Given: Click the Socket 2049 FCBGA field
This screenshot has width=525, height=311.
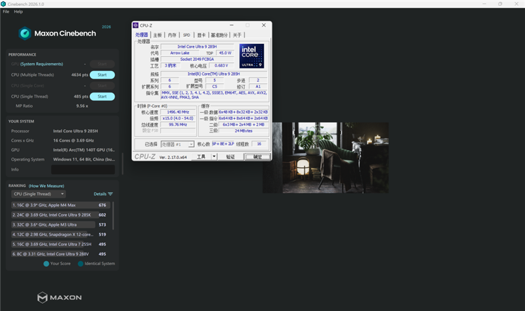Looking at the screenshot, I should click(197, 59).
